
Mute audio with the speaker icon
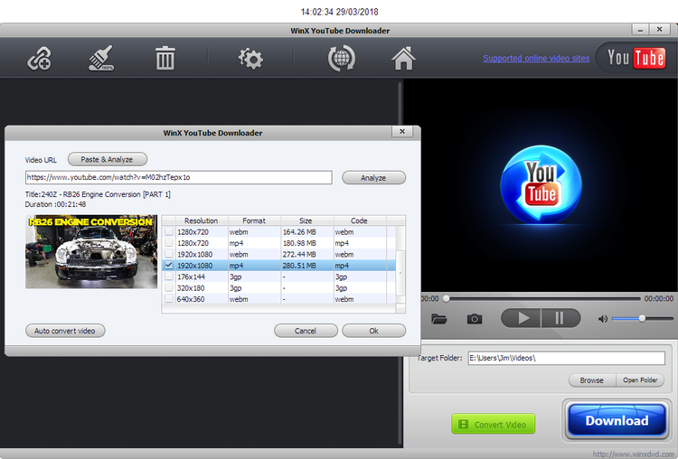(602, 319)
